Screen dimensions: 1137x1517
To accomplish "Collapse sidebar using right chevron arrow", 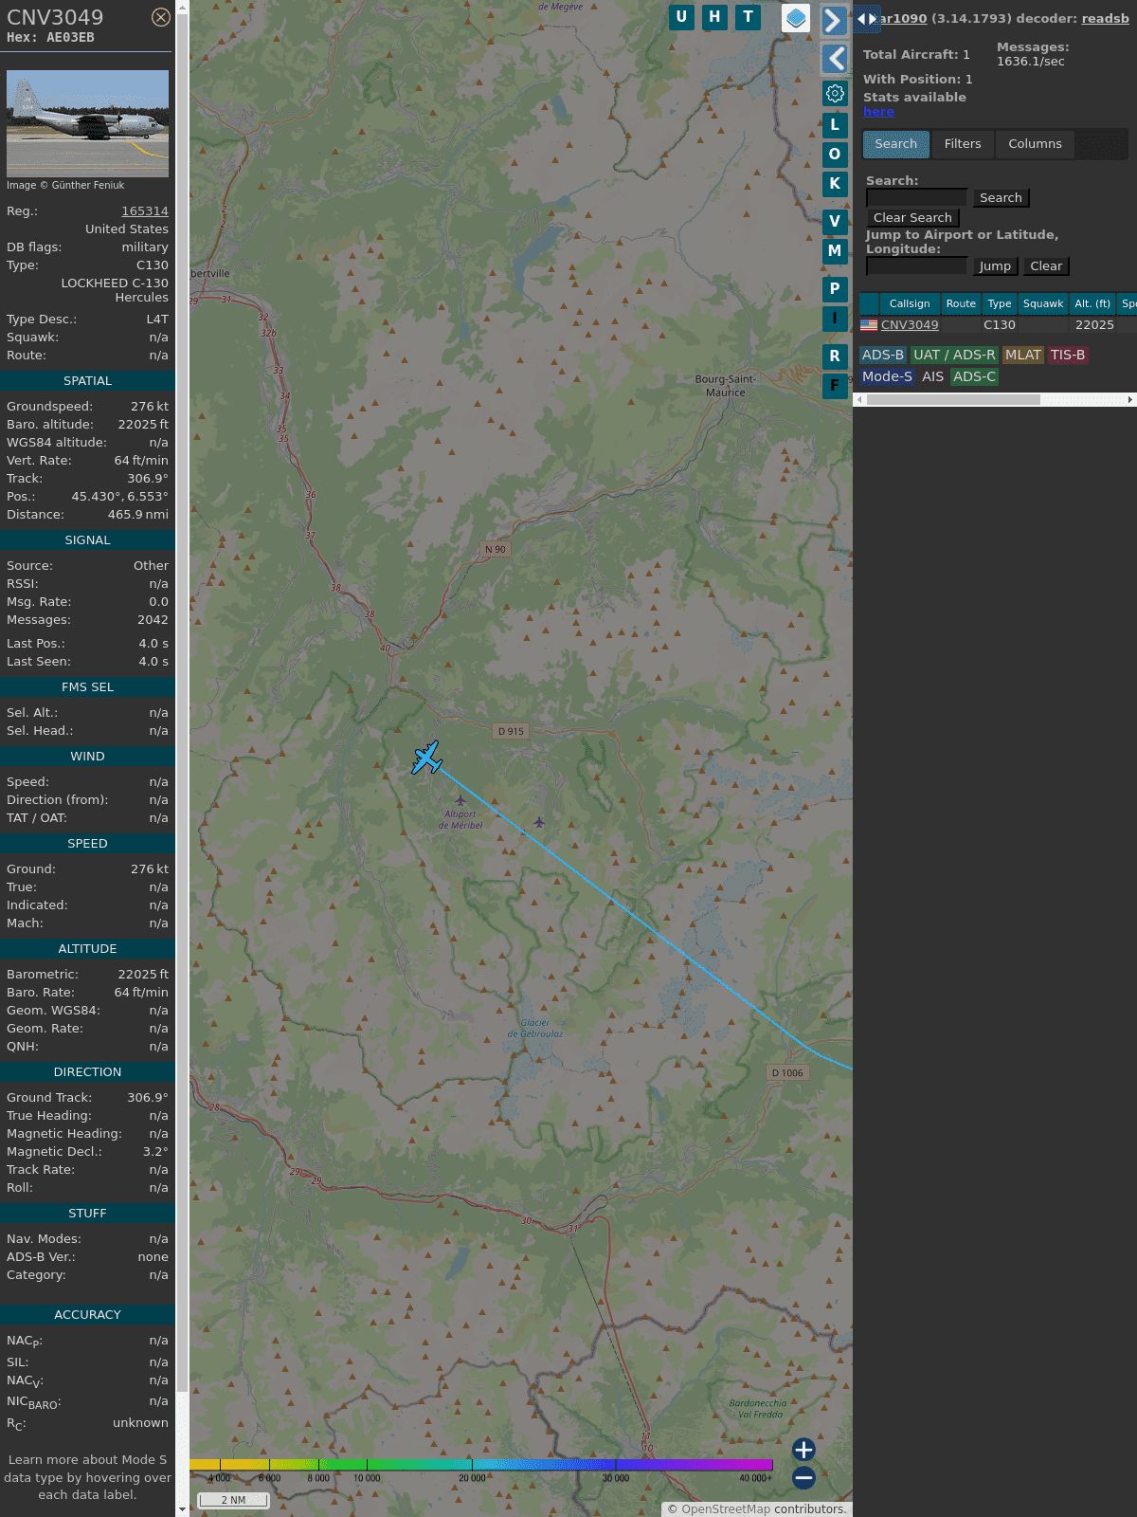I will (834, 21).
